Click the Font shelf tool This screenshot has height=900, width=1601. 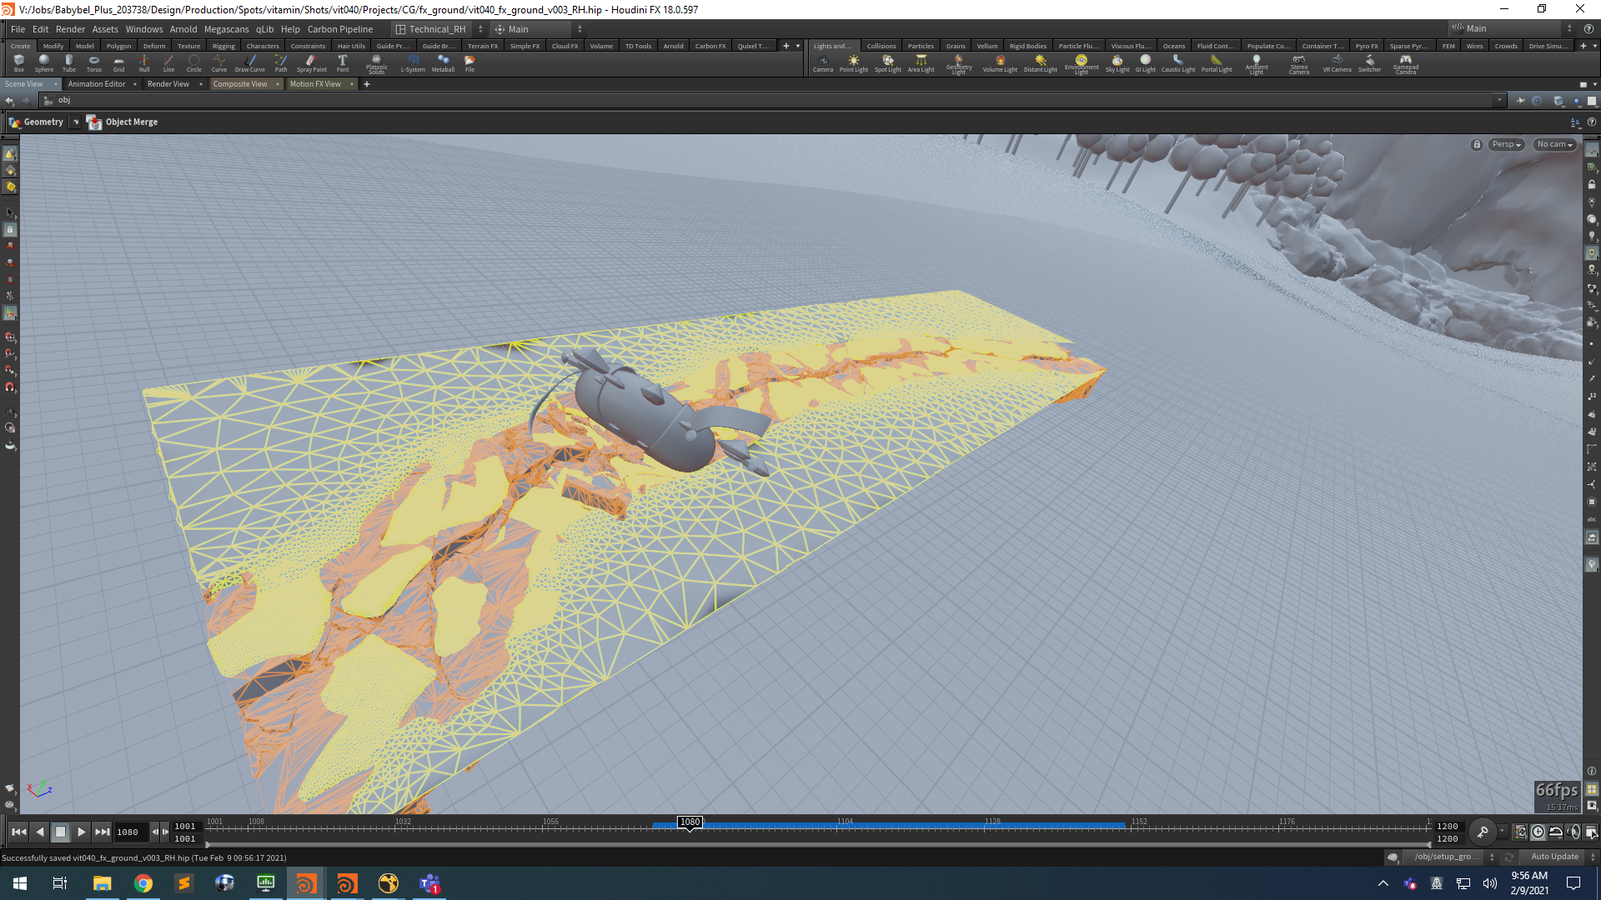[343, 63]
